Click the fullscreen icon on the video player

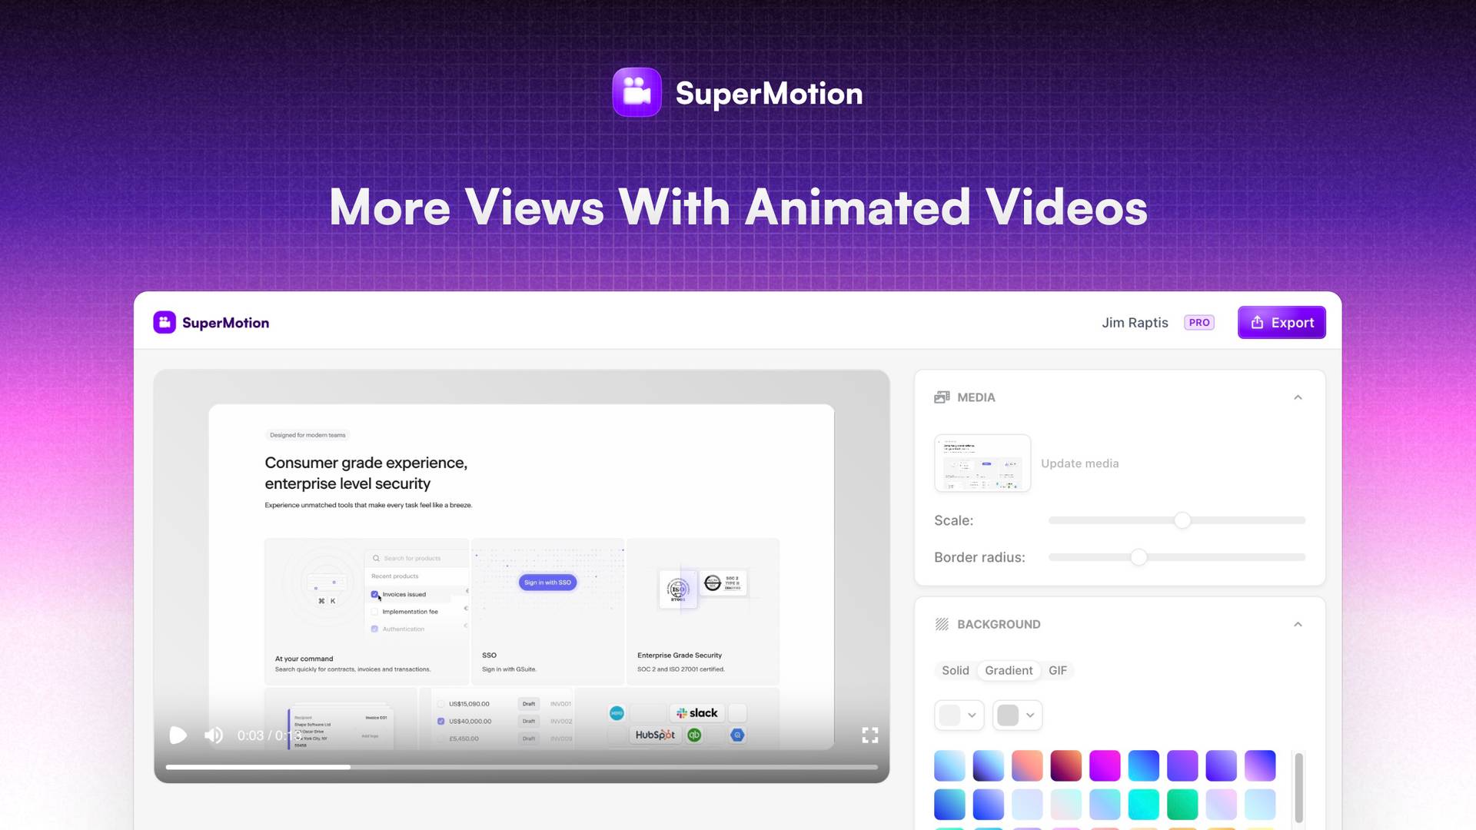point(870,735)
